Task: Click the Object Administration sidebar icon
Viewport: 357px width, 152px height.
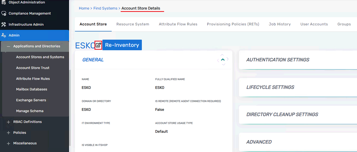Action: click(x=4, y=2)
